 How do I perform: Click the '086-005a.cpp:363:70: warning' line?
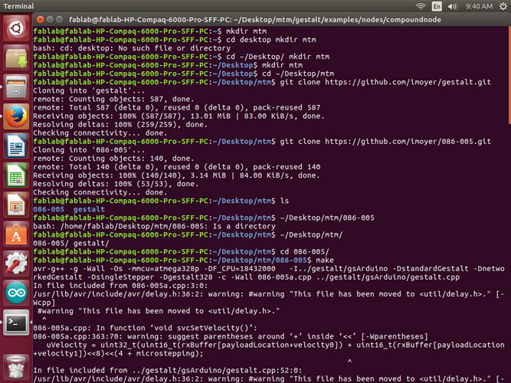(x=230, y=336)
